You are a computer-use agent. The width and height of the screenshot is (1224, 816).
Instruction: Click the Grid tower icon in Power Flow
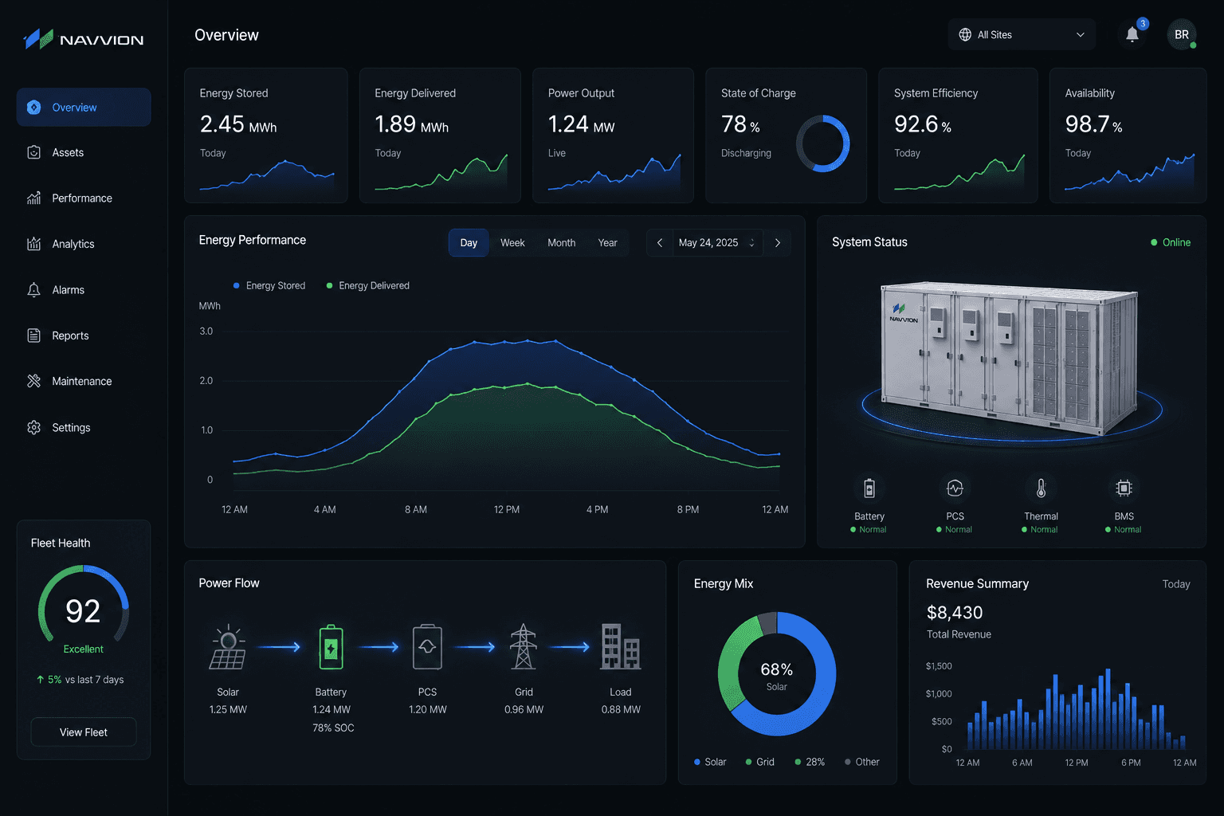tap(524, 646)
